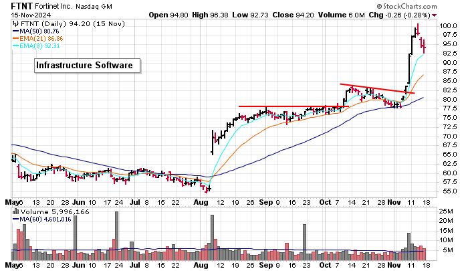The image size is (468, 271).
Task: Click the 'Close 94.20' value
Action: [293, 15]
